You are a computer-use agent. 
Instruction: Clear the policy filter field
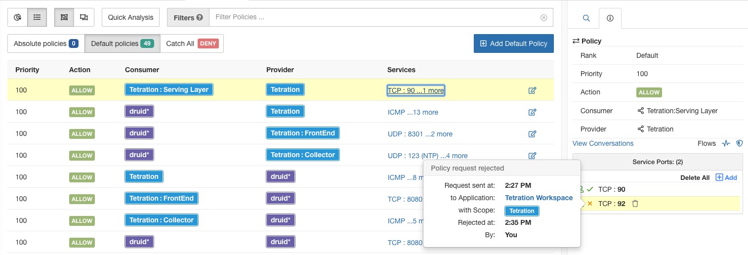click(x=544, y=17)
